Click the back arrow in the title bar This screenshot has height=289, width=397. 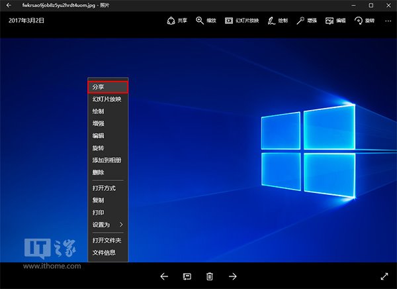click(x=9, y=5)
